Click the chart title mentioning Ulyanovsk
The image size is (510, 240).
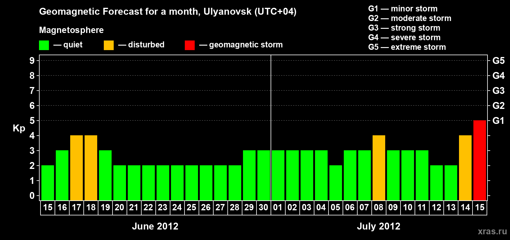pos(168,12)
